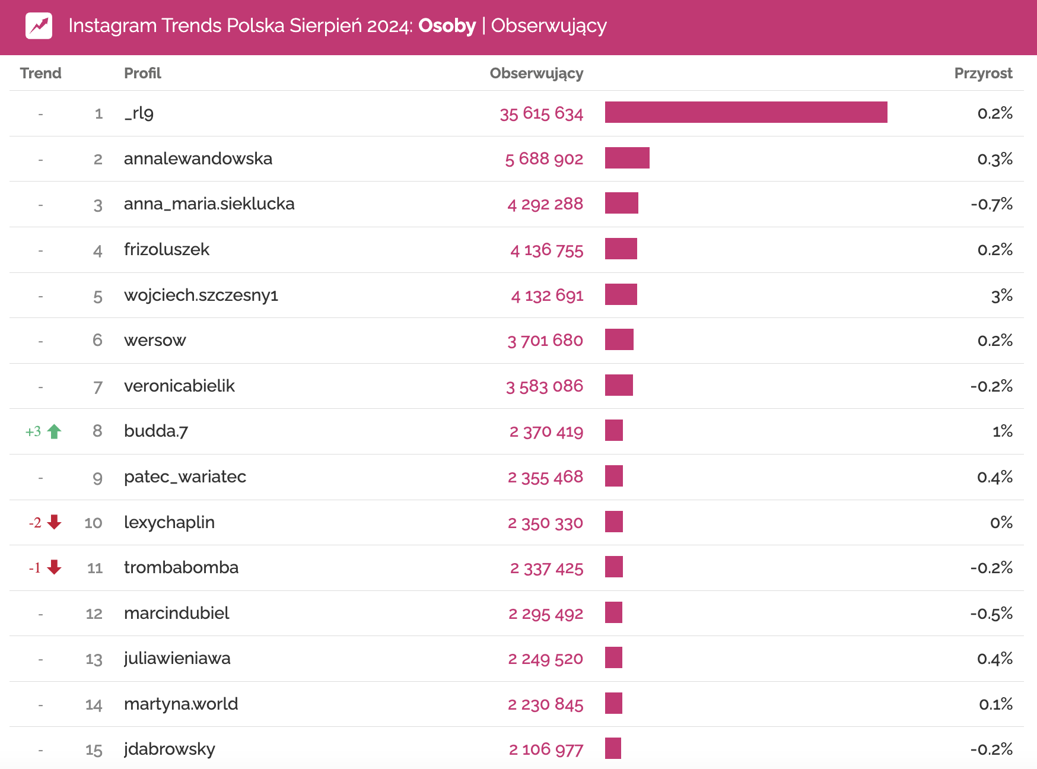Open frizoluszek's profile
The height and width of the screenshot is (769, 1037).
point(166,249)
